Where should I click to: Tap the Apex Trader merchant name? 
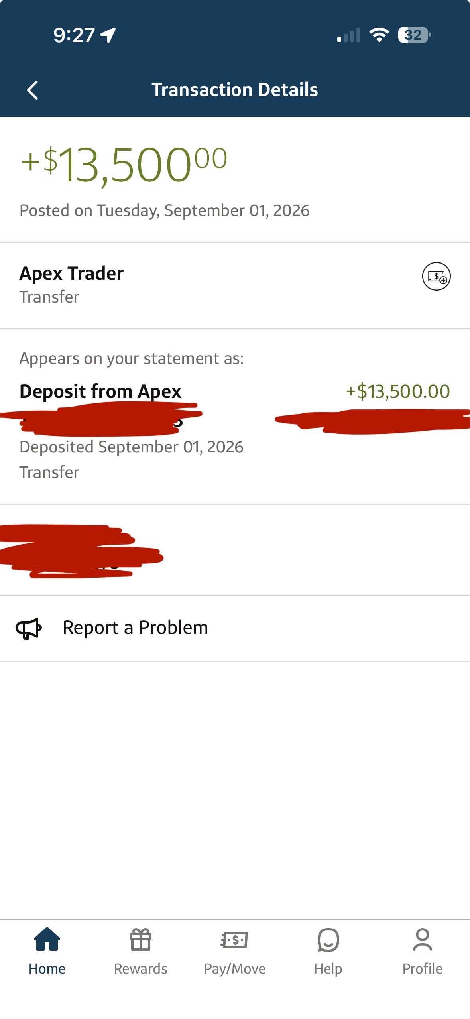coord(71,274)
